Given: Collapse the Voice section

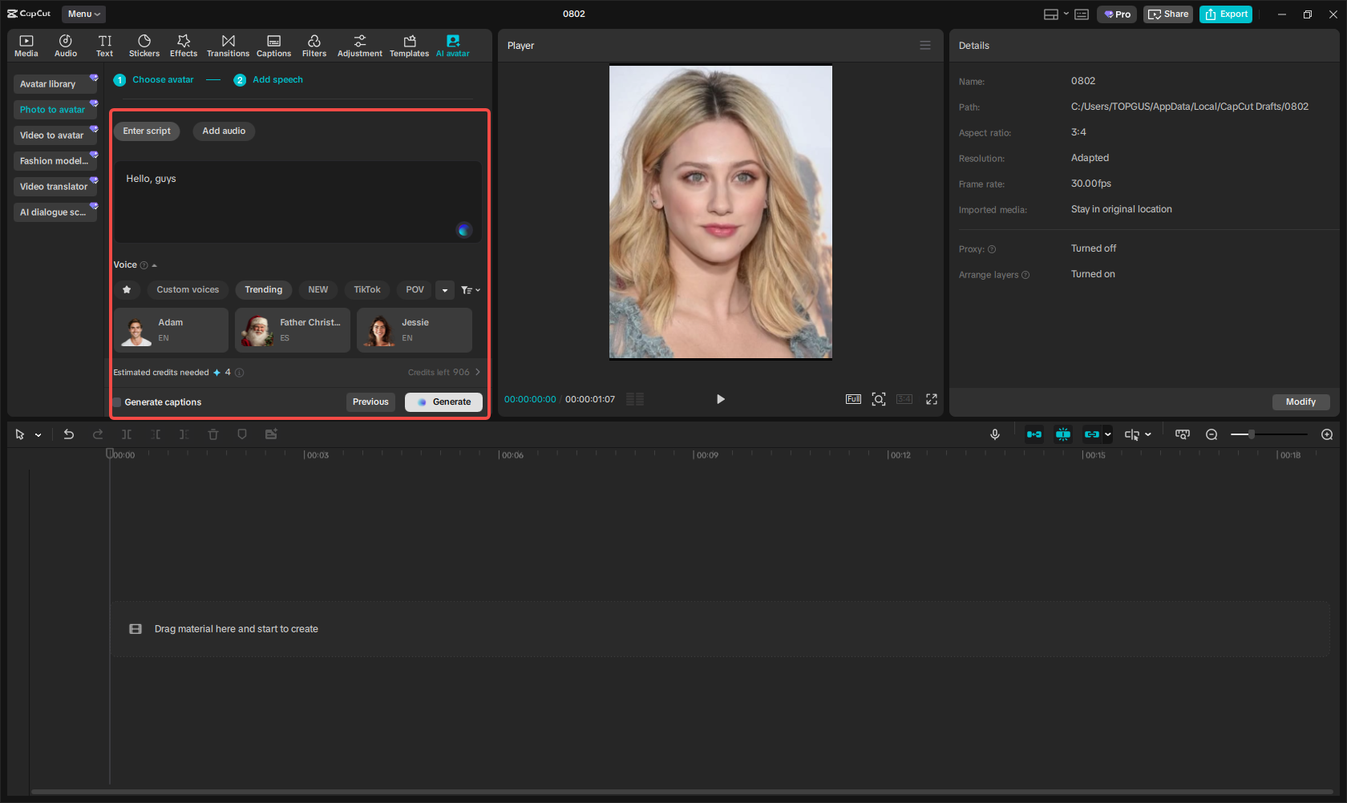Looking at the screenshot, I should pyautogui.click(x=154, y=264).
